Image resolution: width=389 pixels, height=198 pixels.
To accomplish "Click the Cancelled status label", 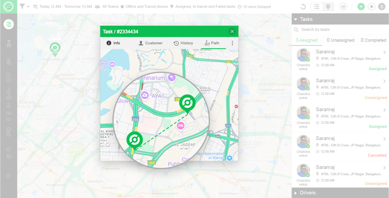I will coord(377,156).
